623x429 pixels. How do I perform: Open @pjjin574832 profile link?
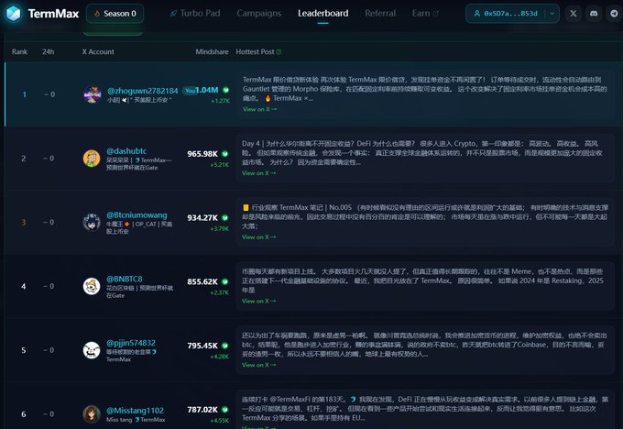pyautogui.click(x=131, y=343)
